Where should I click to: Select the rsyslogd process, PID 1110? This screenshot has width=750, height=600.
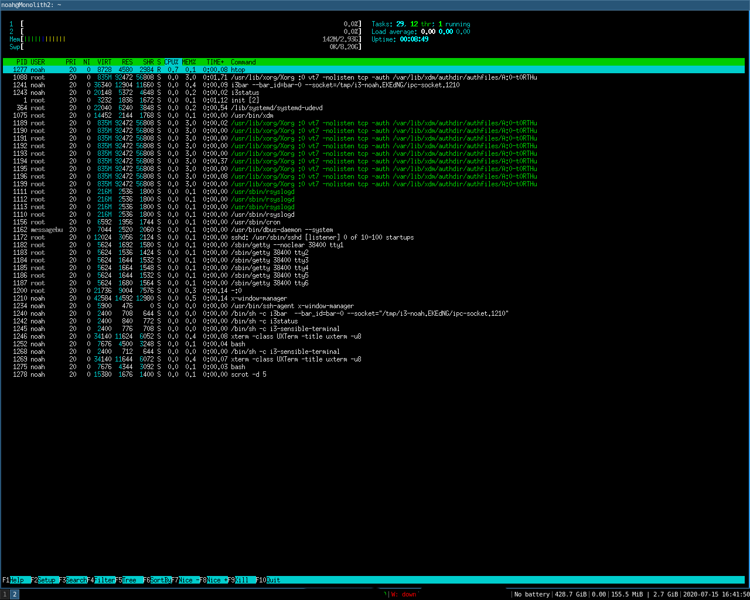point(374,214)
